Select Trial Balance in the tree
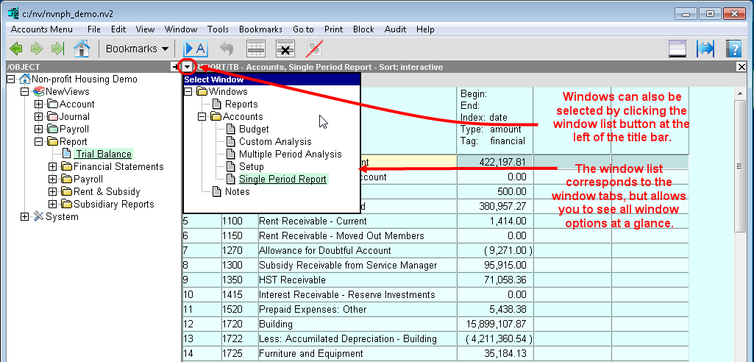The image size is (754, 362). [x=103, y=155]
